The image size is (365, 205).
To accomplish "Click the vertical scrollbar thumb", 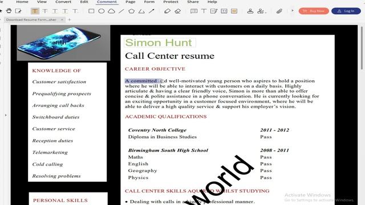I will pos(362,48).
